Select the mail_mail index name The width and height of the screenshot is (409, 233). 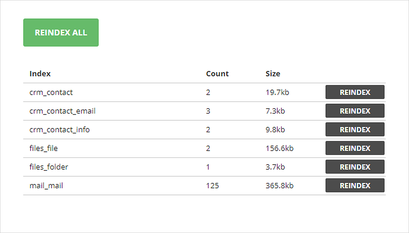[46, 186]
